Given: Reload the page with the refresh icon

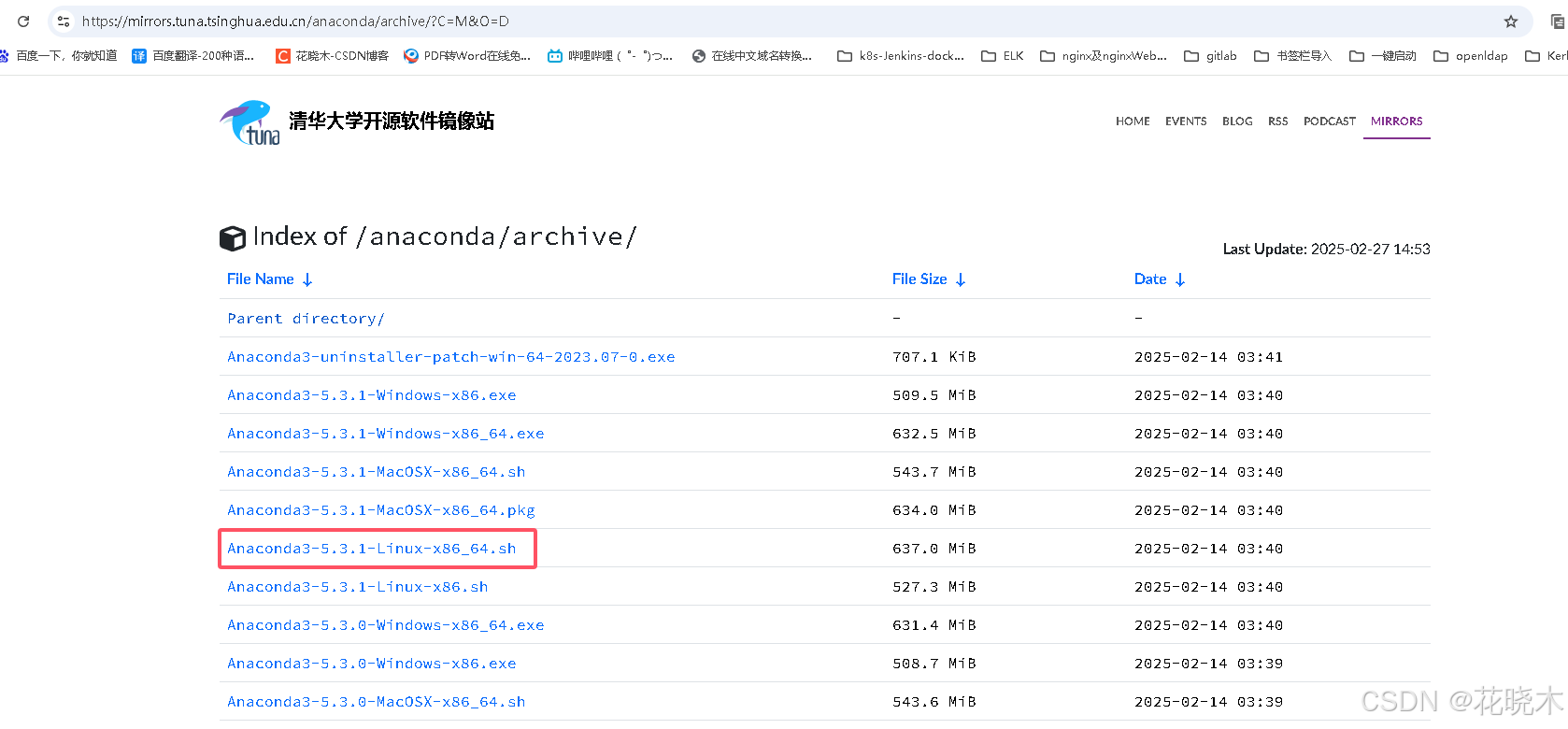Looking at the screenshot, I should [23, 21].
